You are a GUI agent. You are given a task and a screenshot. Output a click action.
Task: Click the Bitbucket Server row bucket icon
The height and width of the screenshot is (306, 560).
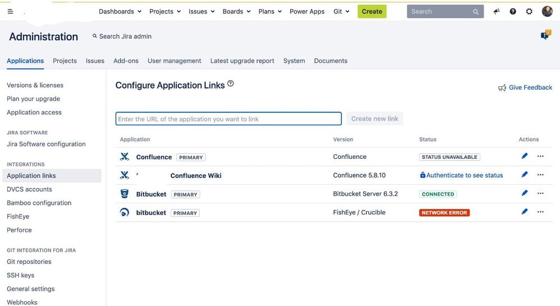tap(124, 194)
